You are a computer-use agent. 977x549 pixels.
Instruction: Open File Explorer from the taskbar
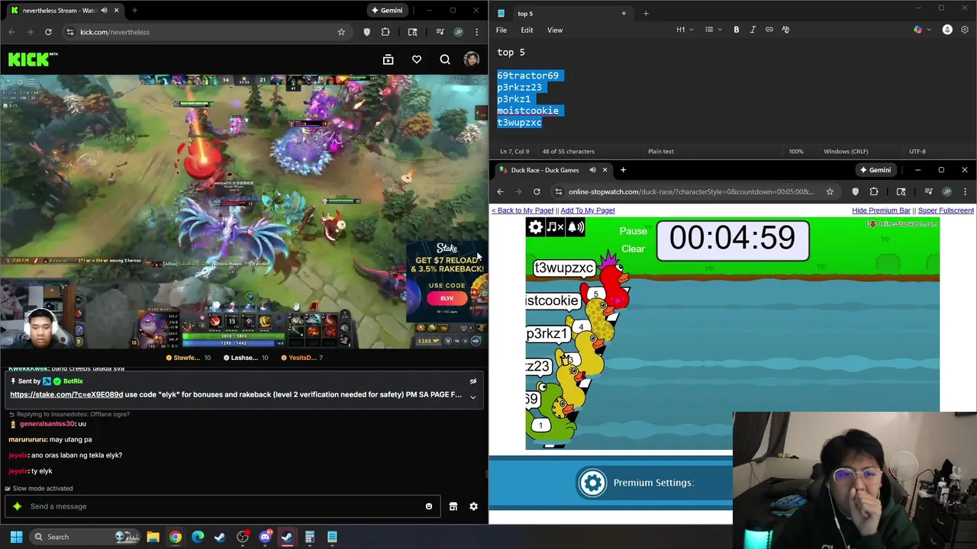point(153,537)
